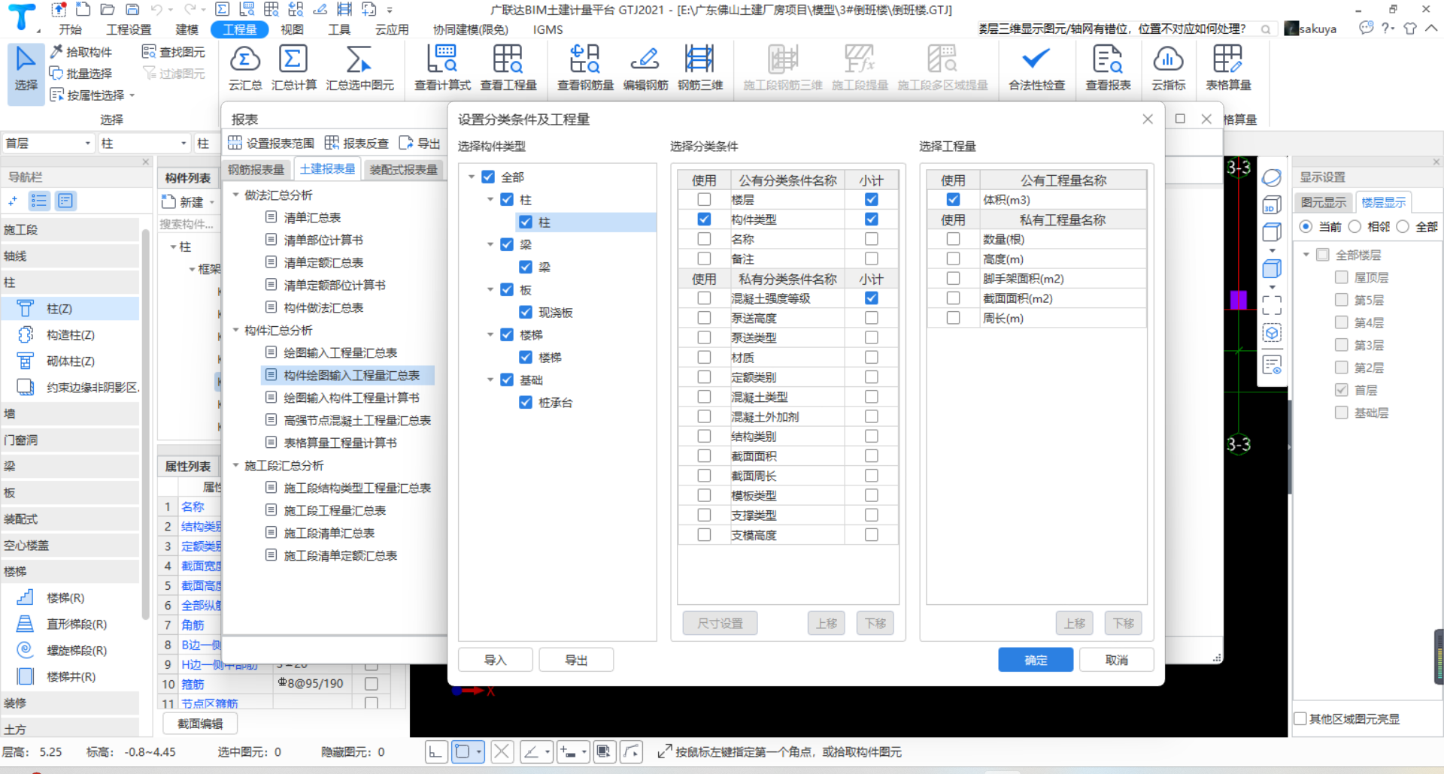
Task: Click 设置报表范围 in report window
Action: pyautogui.click(x=271, y=144)
